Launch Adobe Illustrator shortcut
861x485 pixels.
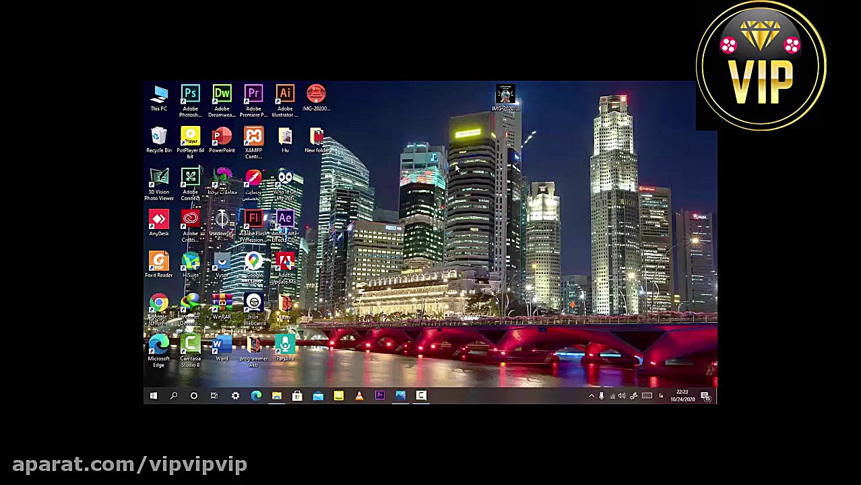[285, 100]
